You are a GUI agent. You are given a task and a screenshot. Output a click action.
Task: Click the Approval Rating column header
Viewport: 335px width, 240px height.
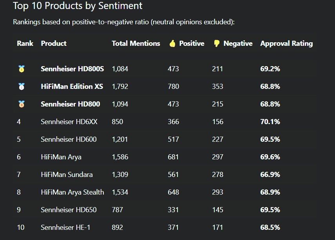(286, 43)
